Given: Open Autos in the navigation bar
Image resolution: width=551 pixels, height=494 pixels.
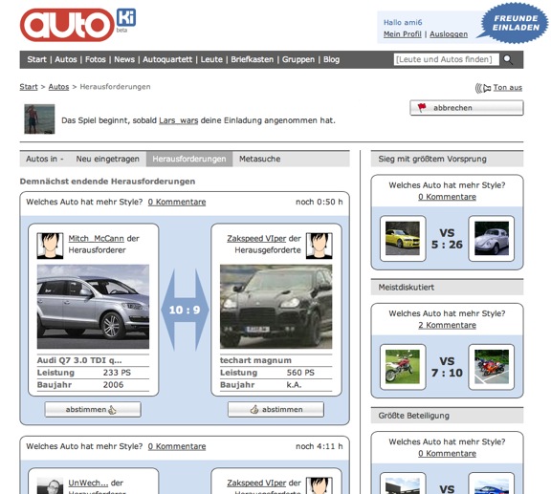Looking at the screenshot, I should coord(66,59).
